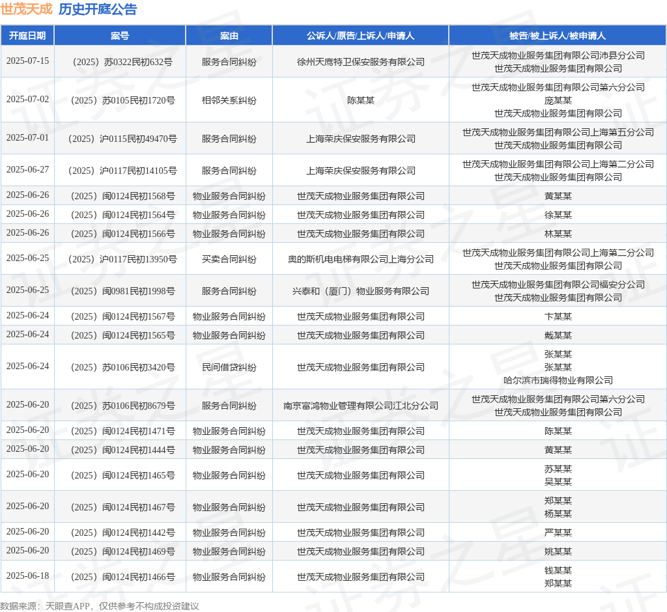Click defendant "世茂天成物业服务集团有限公司上海第五分公司"

[558, 132]
